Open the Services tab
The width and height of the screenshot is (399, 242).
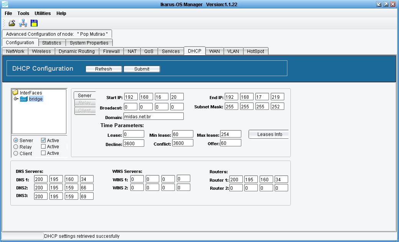[171, 51]
